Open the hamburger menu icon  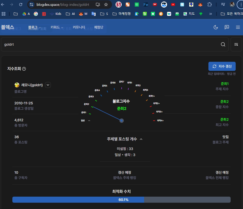[238, 27]
